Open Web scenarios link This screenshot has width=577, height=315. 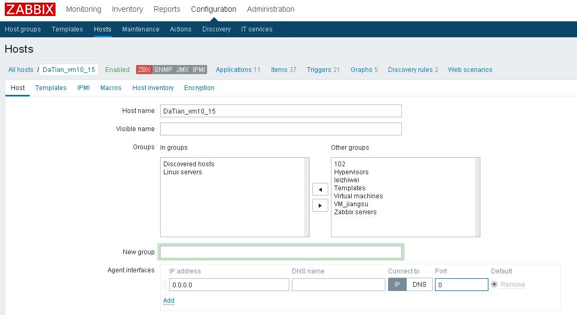click(470, 69)
